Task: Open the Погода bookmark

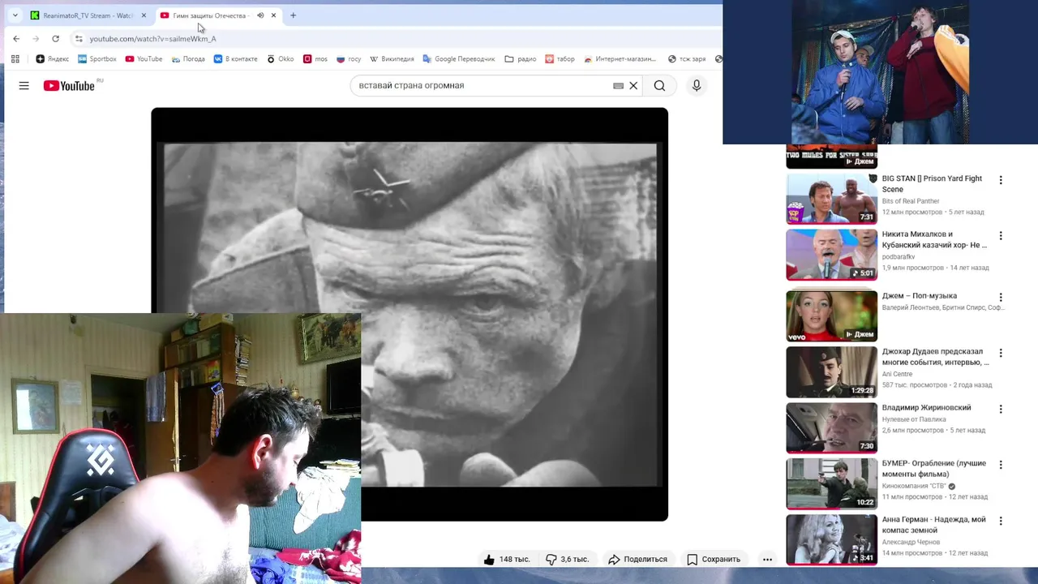Action: tap(188, 59)
